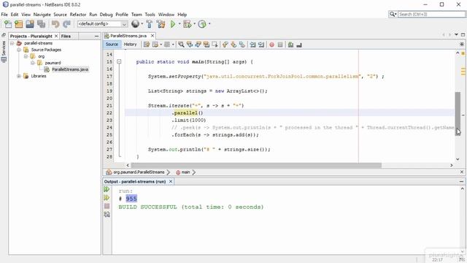Jump to Previous Bookmark
The image size is (467, 263).
point(225,45)
